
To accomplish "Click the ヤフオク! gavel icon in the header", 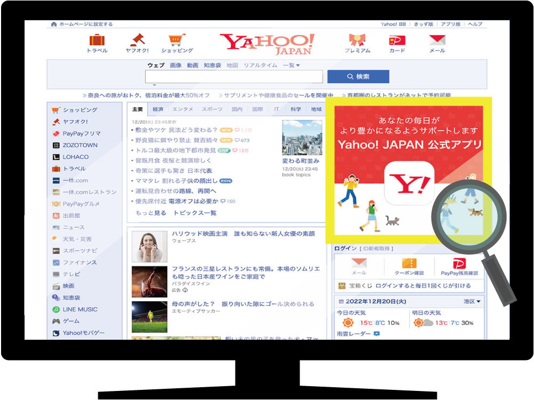I will click(137, 40).
